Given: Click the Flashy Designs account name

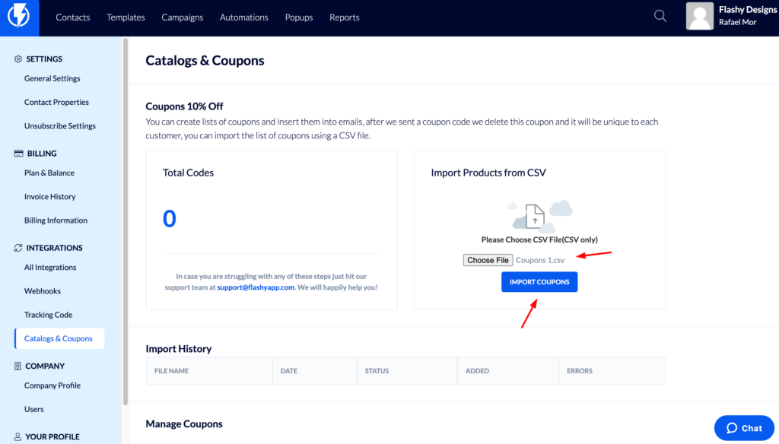Looking at the screenshot, I should point(748,10).
